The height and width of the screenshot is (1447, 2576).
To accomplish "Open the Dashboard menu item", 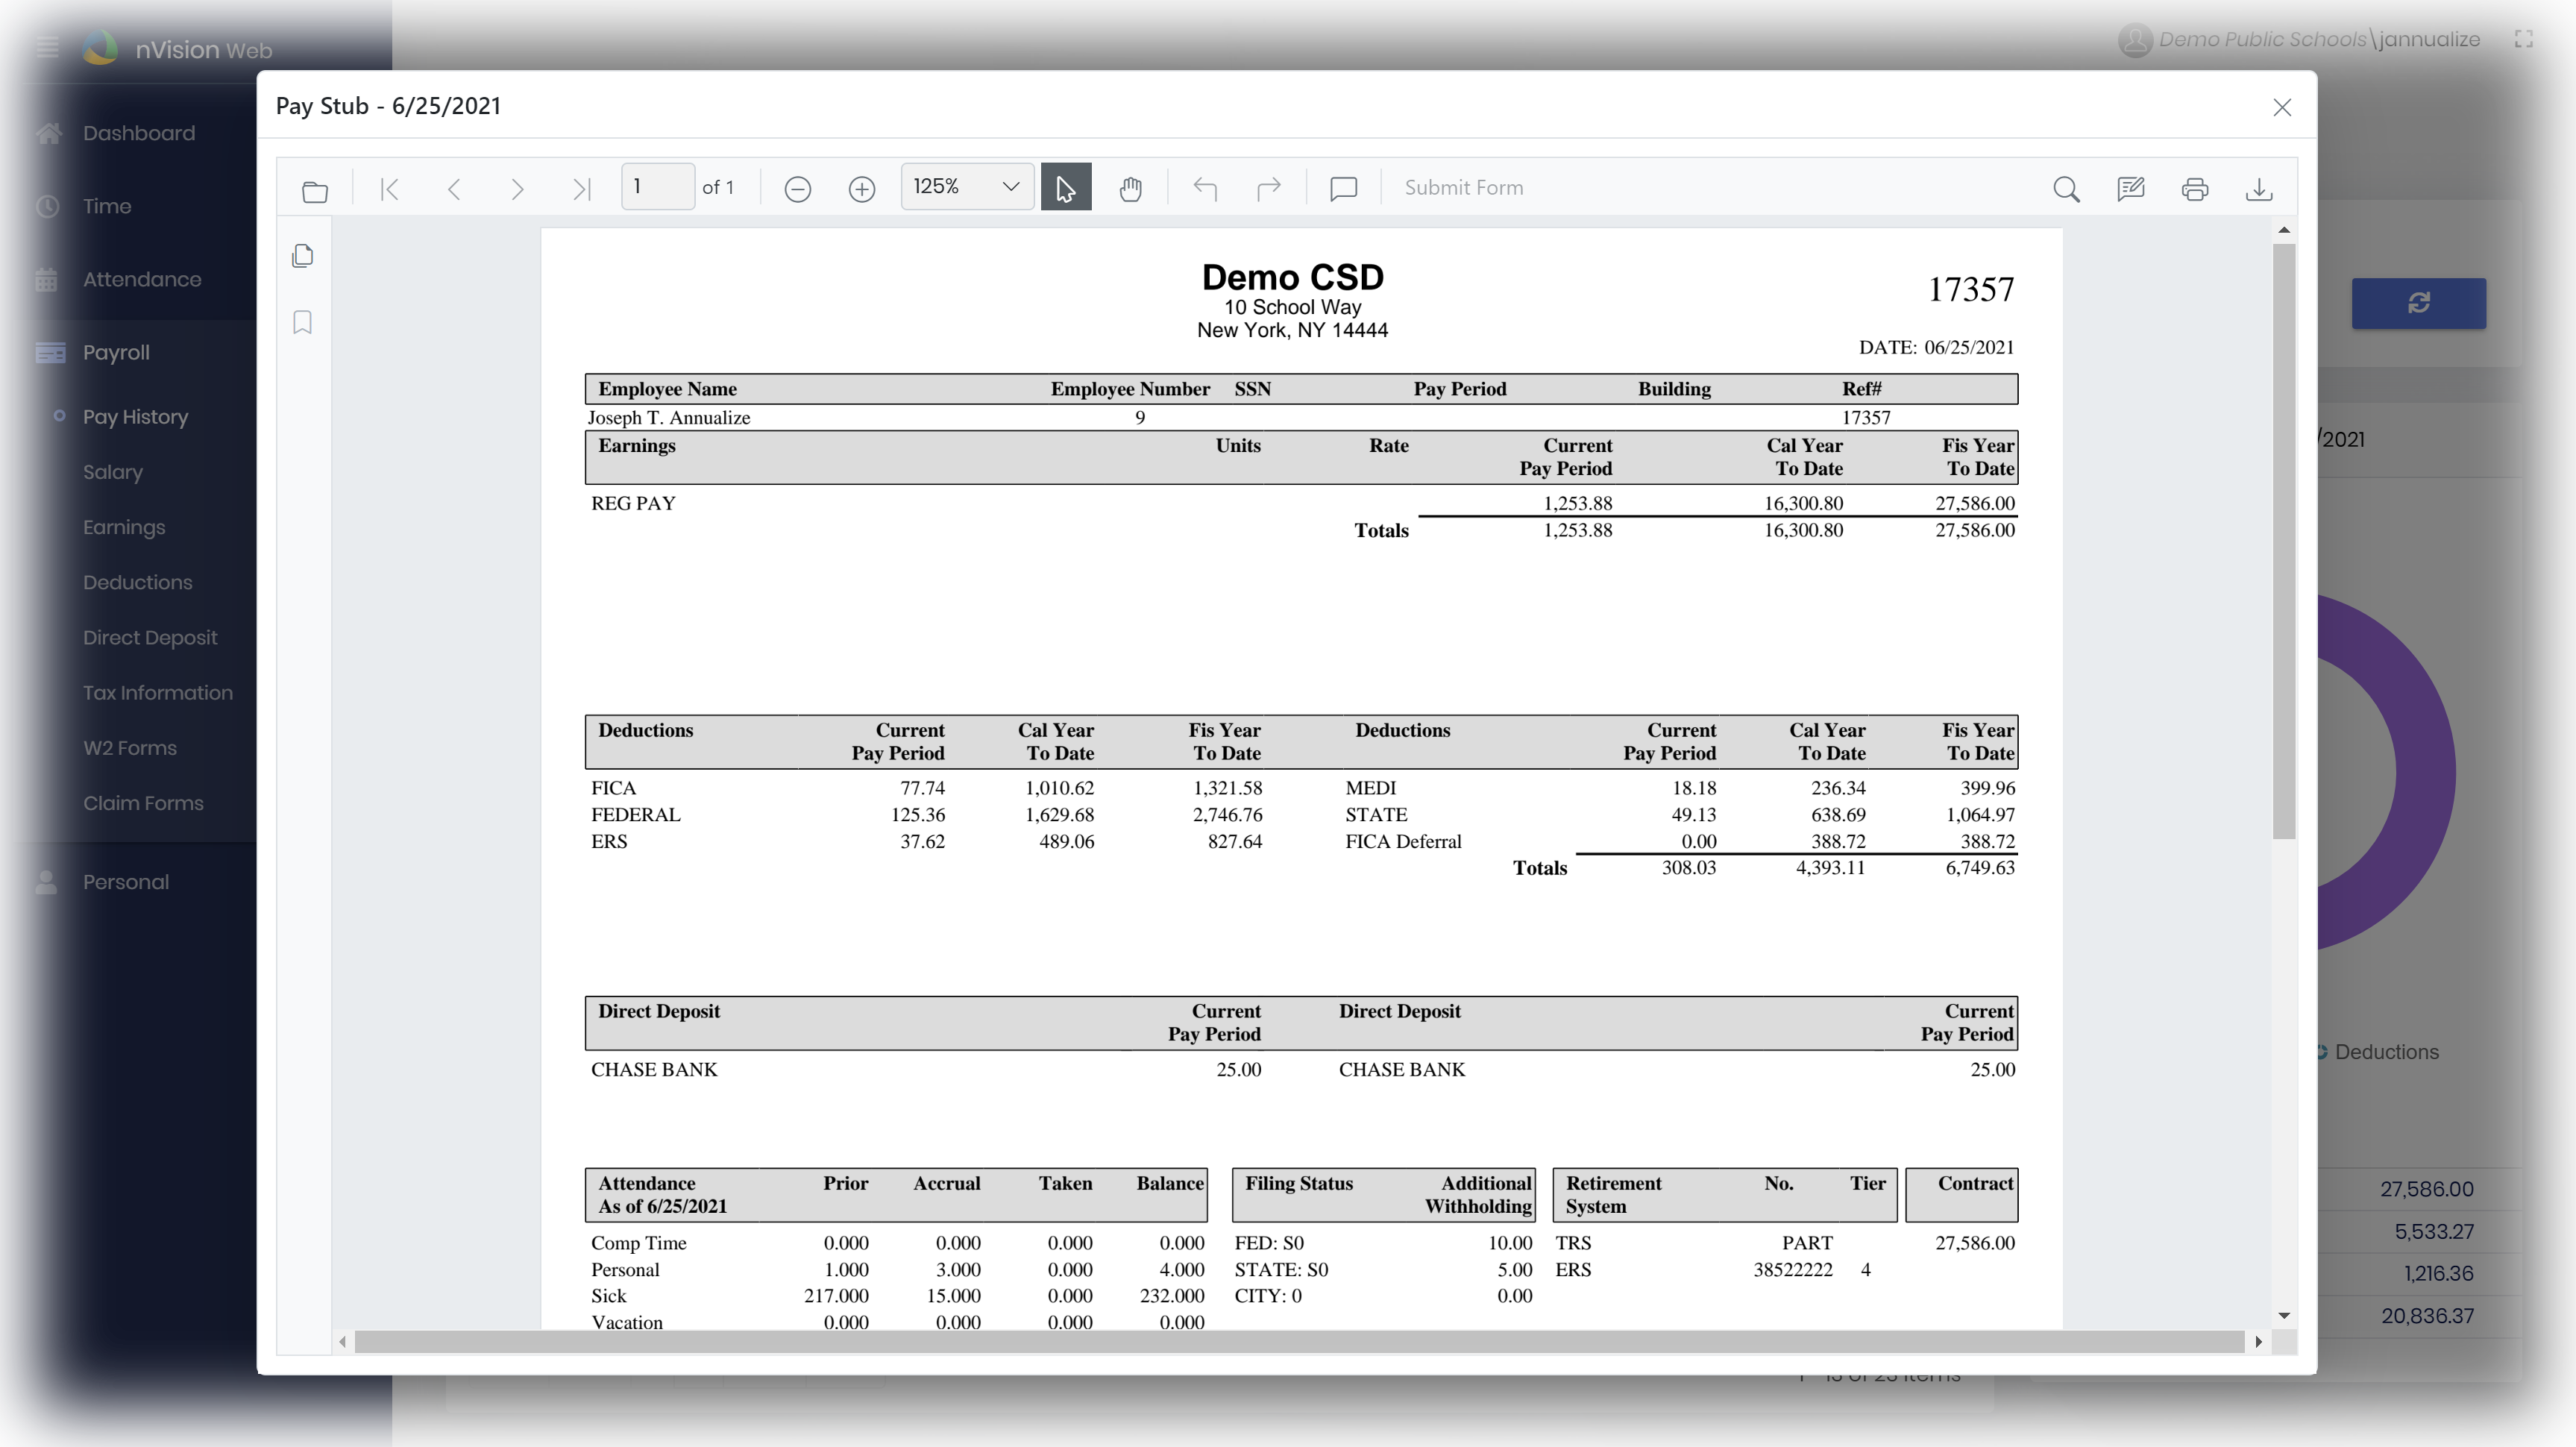I will [x=138, y=133].
